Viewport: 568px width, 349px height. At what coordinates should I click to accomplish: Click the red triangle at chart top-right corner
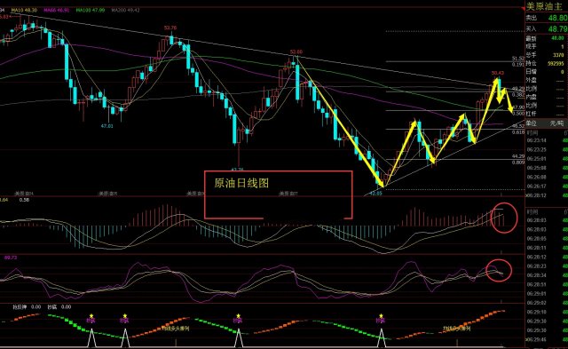coord(523,8)
